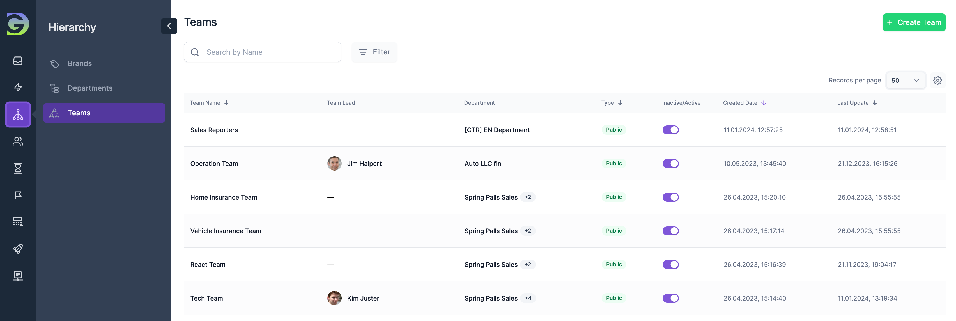The width and height of the screenshot is (956, 321).
Task: Open the inbox icon in left rail
Action: pos(18,61)
